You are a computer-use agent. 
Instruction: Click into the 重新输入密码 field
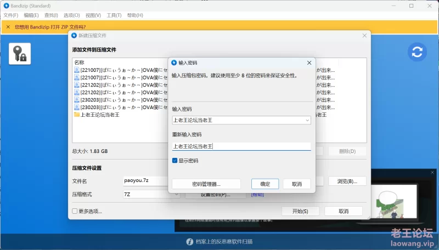coord(241,146)
